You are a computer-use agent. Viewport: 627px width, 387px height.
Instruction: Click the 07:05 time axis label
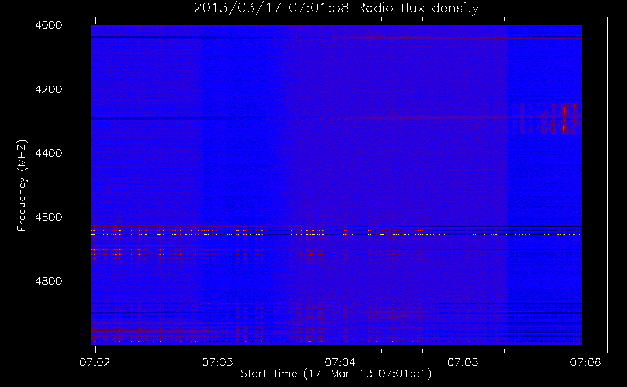[463, 362]
